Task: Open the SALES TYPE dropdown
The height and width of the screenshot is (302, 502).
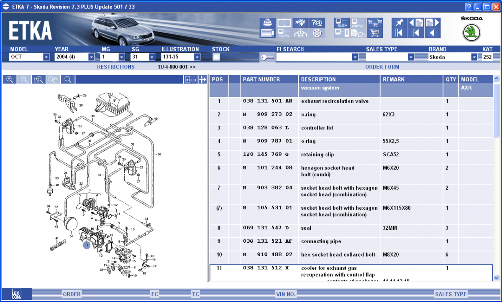Action: coord(411,57)
